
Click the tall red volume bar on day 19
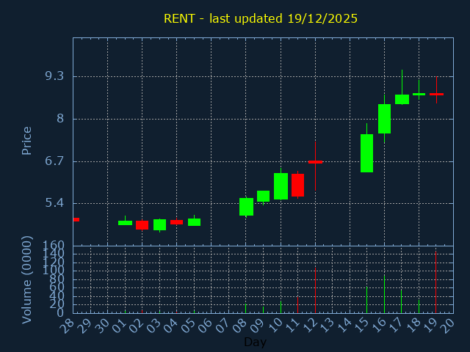[x=435, y=282]
